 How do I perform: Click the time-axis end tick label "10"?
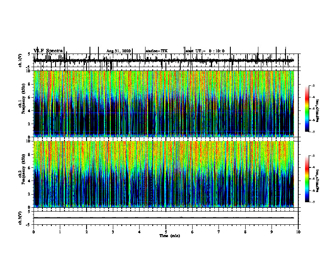(298, 232)
